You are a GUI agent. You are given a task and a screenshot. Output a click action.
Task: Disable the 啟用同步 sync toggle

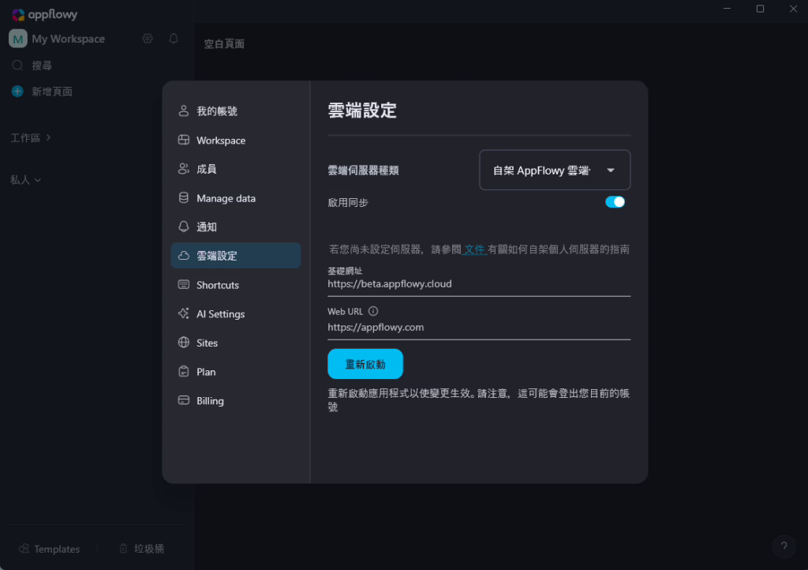615,202
